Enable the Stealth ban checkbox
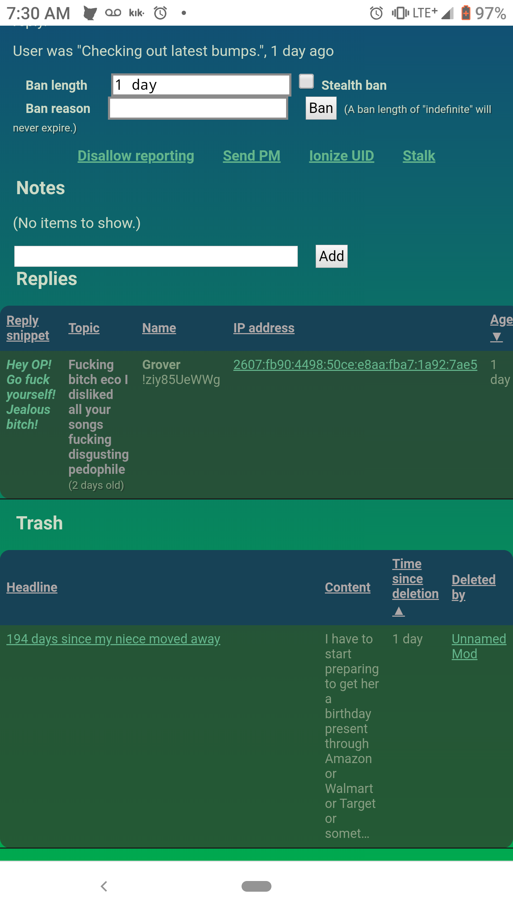 (x=306, y=82)
